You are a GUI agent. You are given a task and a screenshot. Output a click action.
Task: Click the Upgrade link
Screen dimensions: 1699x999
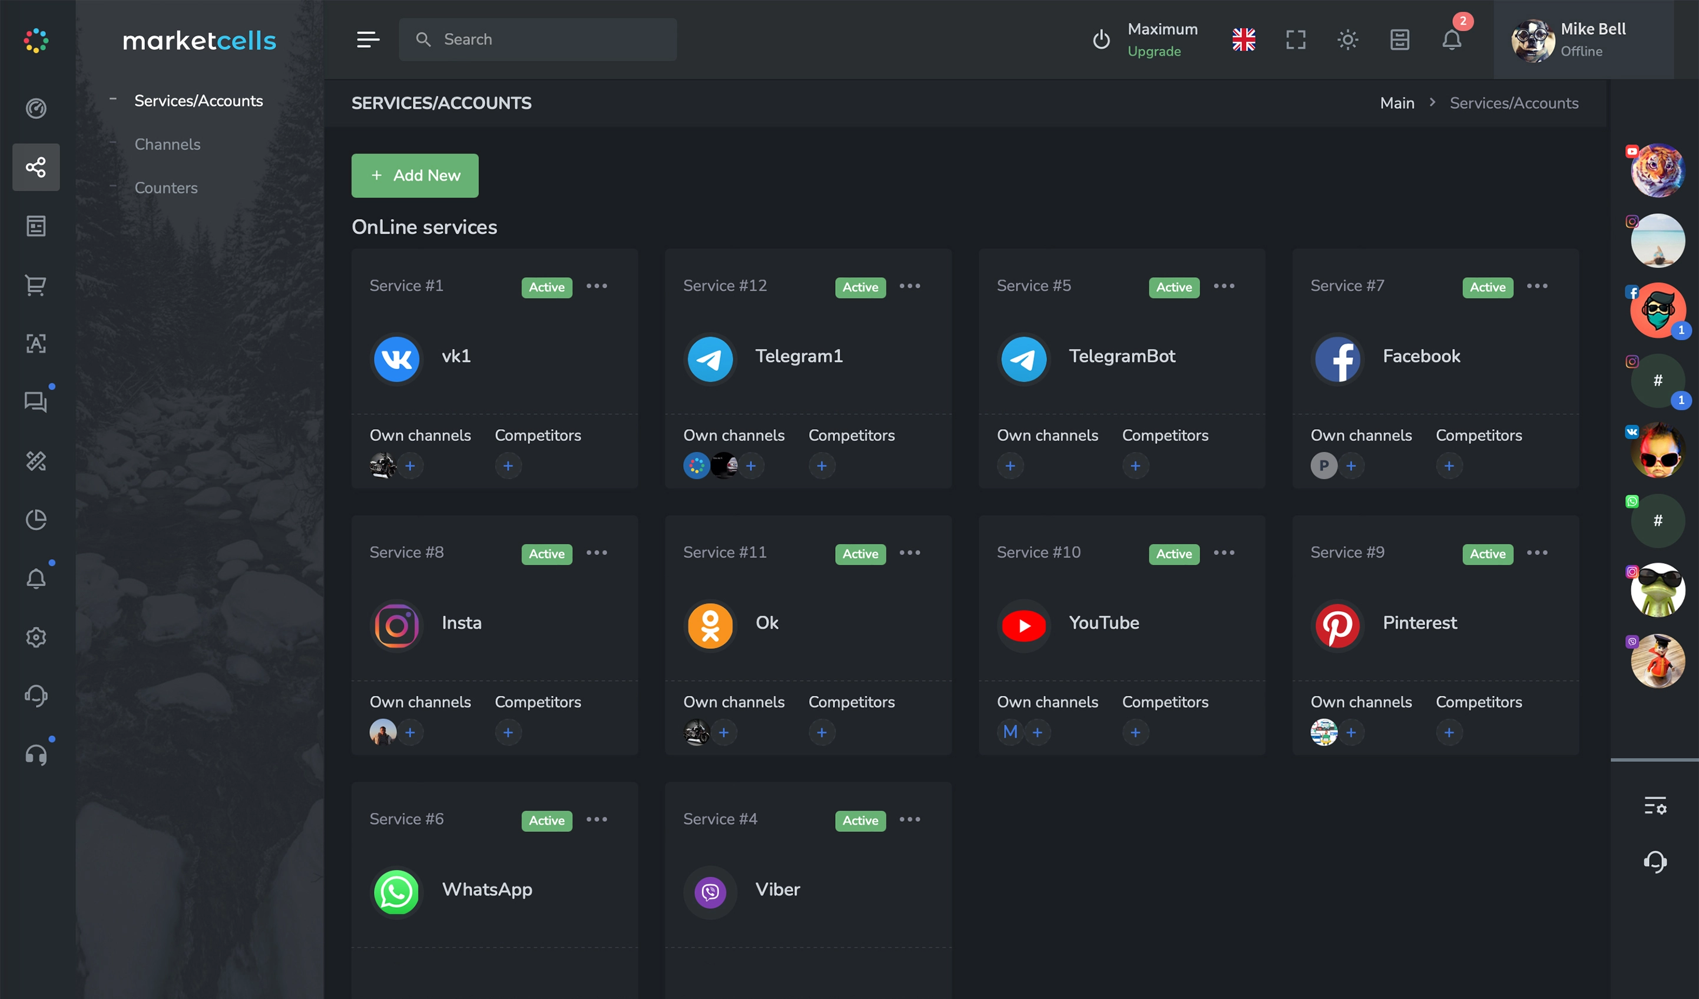1154,52
